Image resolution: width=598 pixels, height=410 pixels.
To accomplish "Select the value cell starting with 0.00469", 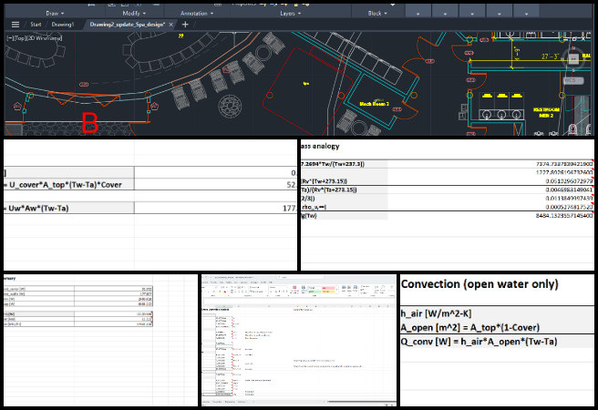I will (490, 190).
